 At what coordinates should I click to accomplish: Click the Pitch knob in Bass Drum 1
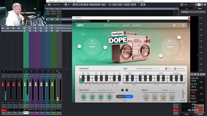[x=101, y=97]
